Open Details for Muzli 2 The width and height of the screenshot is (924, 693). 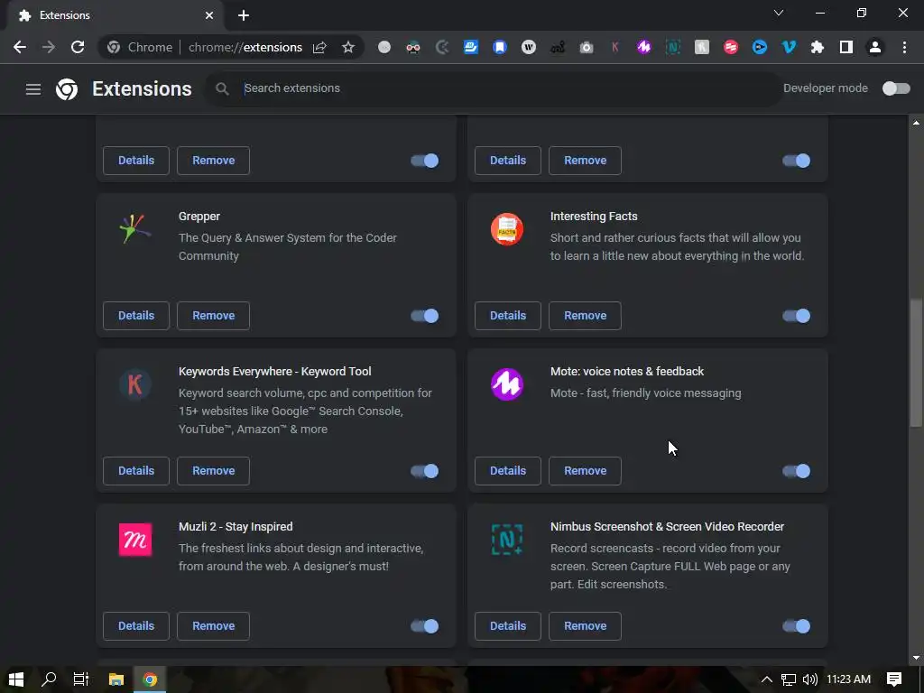pos(136,626)
